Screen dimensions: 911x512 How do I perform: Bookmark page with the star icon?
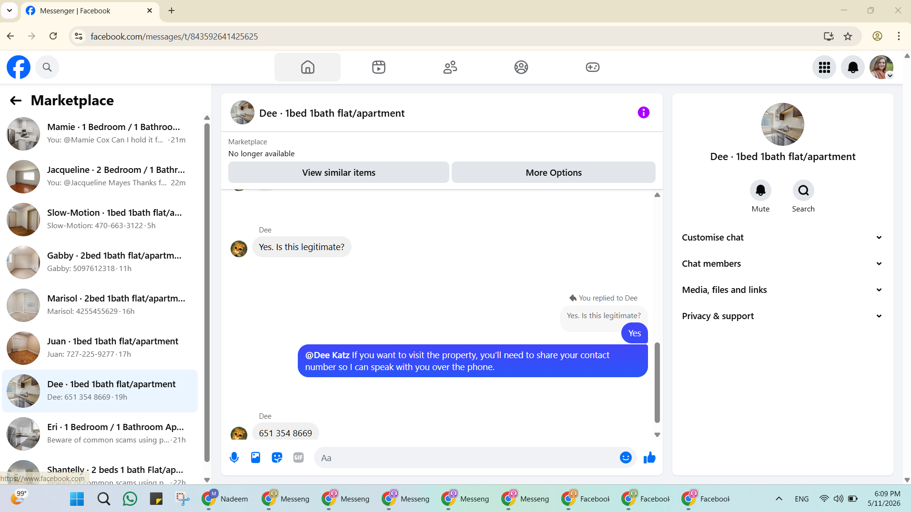pyautogui.click(x=848, y=36)
